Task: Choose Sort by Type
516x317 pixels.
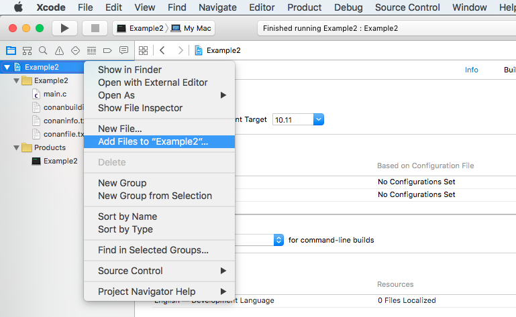Action: click(159, 229)
